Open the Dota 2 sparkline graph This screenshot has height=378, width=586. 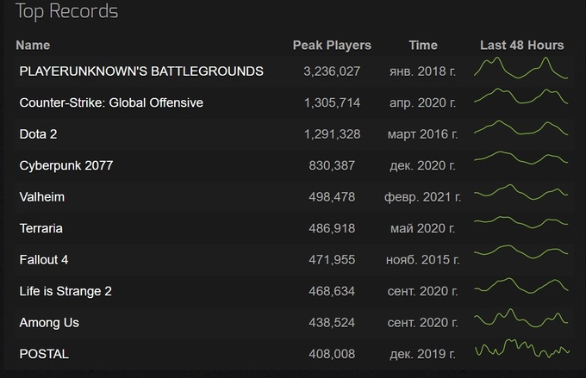pos(521,133)
